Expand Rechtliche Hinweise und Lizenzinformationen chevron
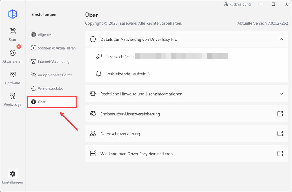Viewport: 292px width, 192px height. coord(281,94)
